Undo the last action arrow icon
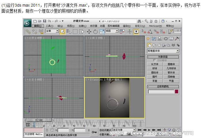This screenshot has height=138, width=202. (x=49, y=21)
